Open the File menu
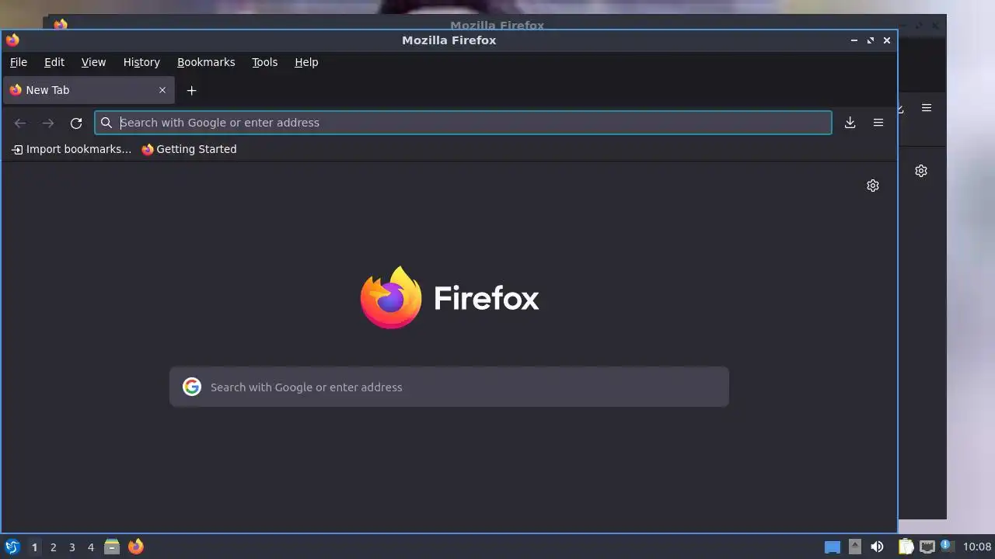Viewport: 995px width, 559px height. [x=19, y=62]
